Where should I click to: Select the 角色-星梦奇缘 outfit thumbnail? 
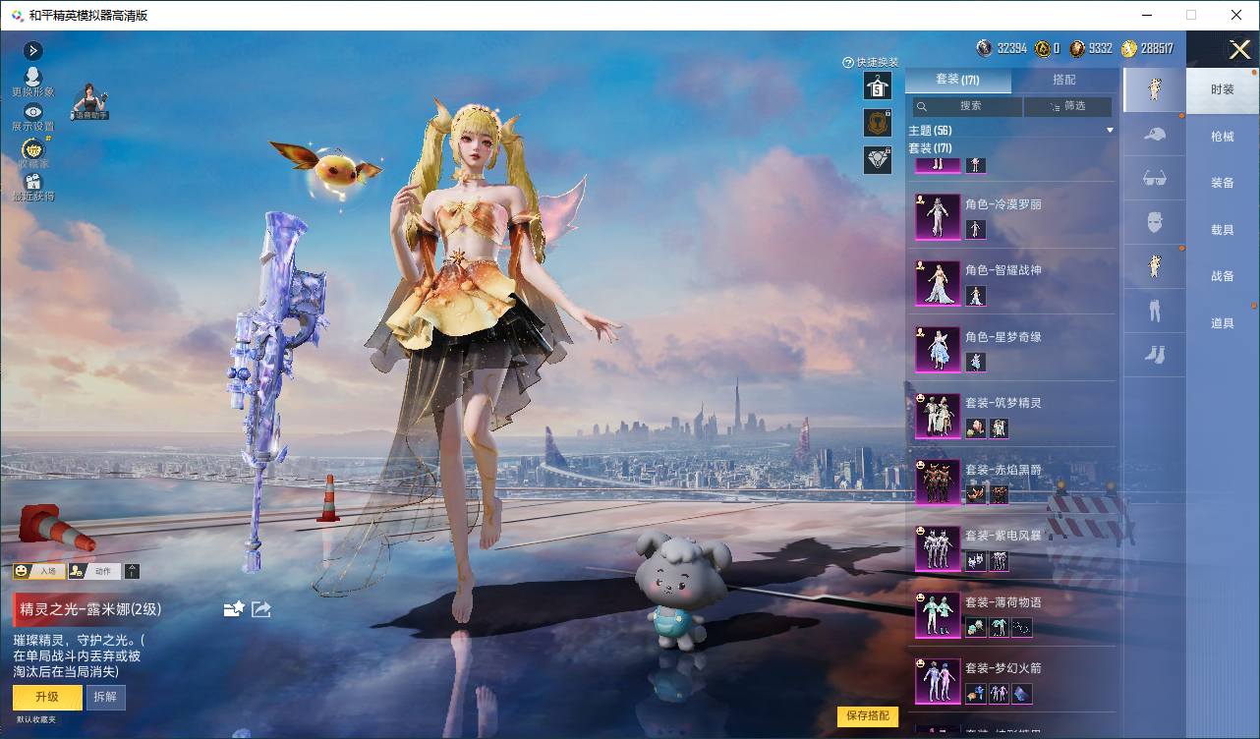pos(938,350)
